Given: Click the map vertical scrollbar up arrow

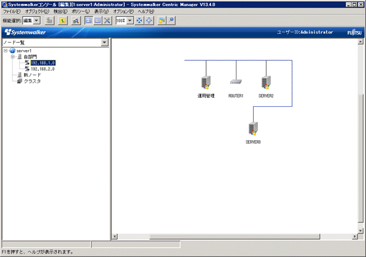Looking at the screenshot, I should click(361, 42).
